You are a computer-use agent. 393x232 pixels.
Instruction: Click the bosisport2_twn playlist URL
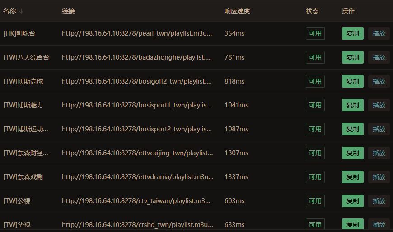136,129
